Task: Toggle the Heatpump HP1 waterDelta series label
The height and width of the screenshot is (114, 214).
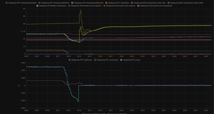Action: [119, 3]
